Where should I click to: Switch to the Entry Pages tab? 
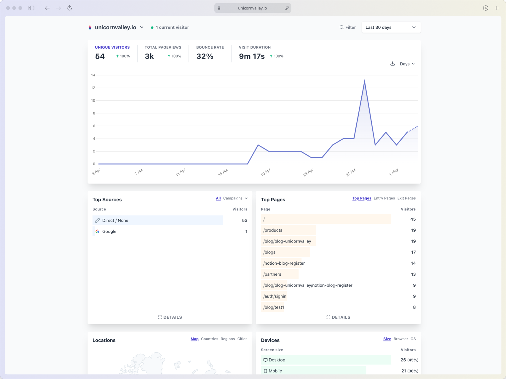[384, 198]
